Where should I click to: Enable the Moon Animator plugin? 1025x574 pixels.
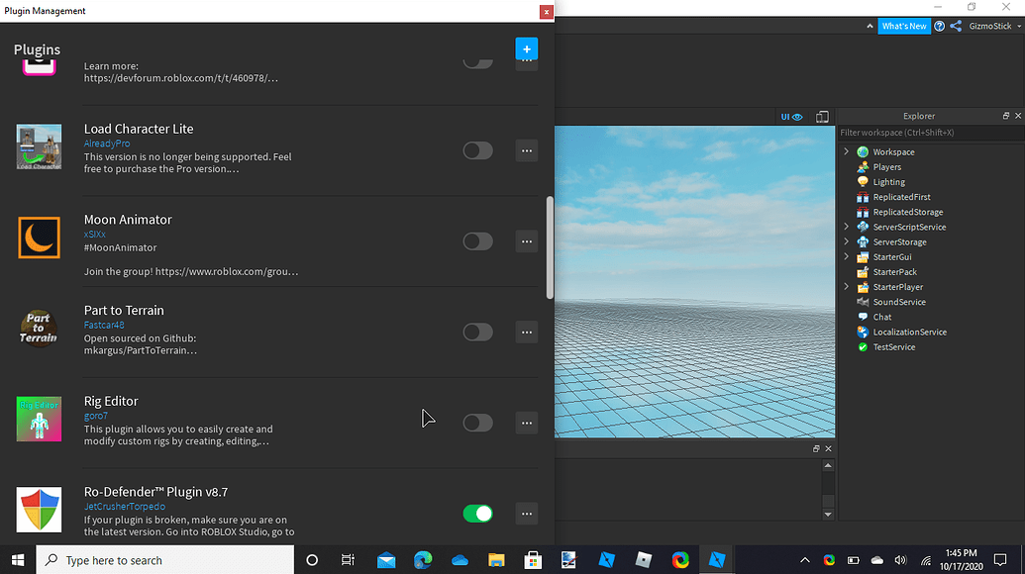[x=478, y=241]
